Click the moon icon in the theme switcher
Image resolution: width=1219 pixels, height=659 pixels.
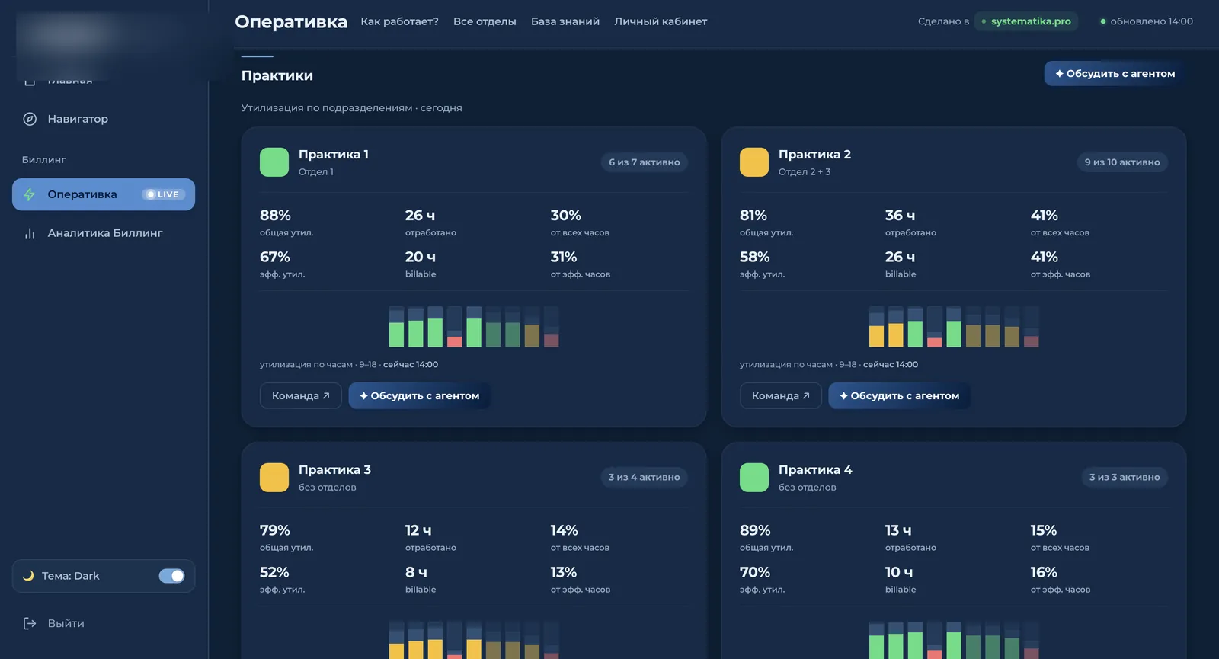(28, 576)
